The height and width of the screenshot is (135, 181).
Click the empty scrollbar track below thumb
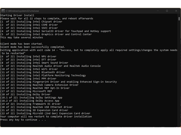[x=179, y=74]
